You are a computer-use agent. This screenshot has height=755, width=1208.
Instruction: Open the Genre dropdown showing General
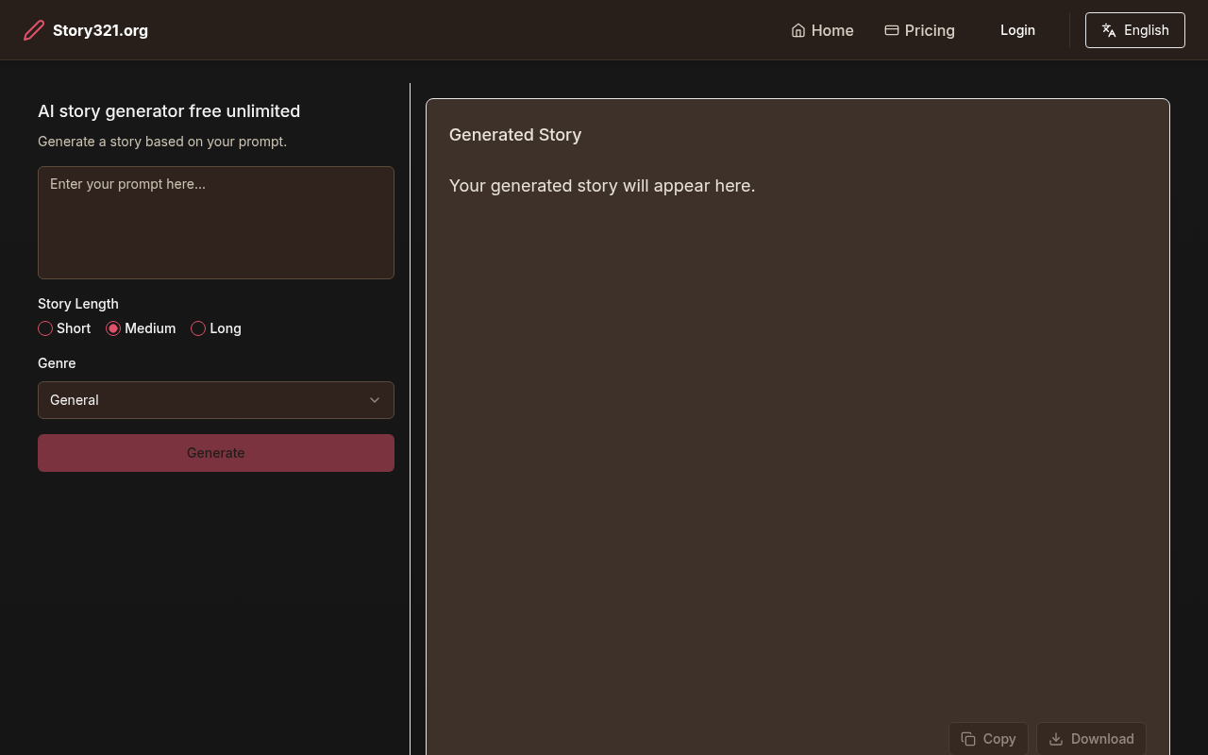215,400
